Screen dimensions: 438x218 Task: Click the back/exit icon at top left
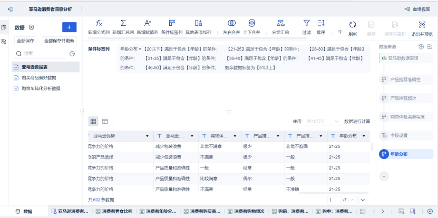(x=10, y=9)
